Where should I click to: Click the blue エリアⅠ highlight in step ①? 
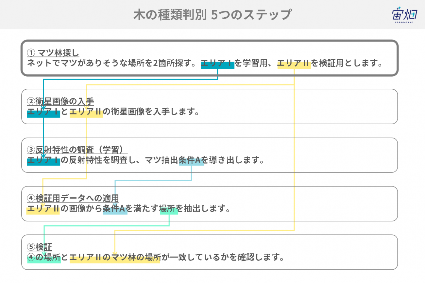[x=217, y=63]
